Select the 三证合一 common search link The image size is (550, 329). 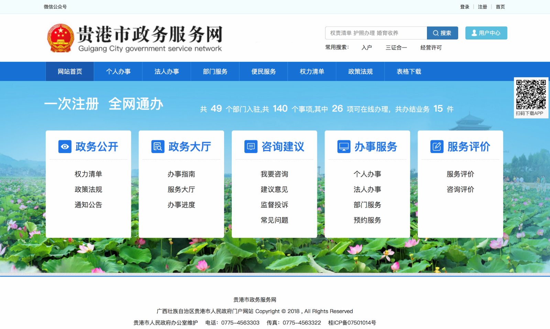[396, 48]
